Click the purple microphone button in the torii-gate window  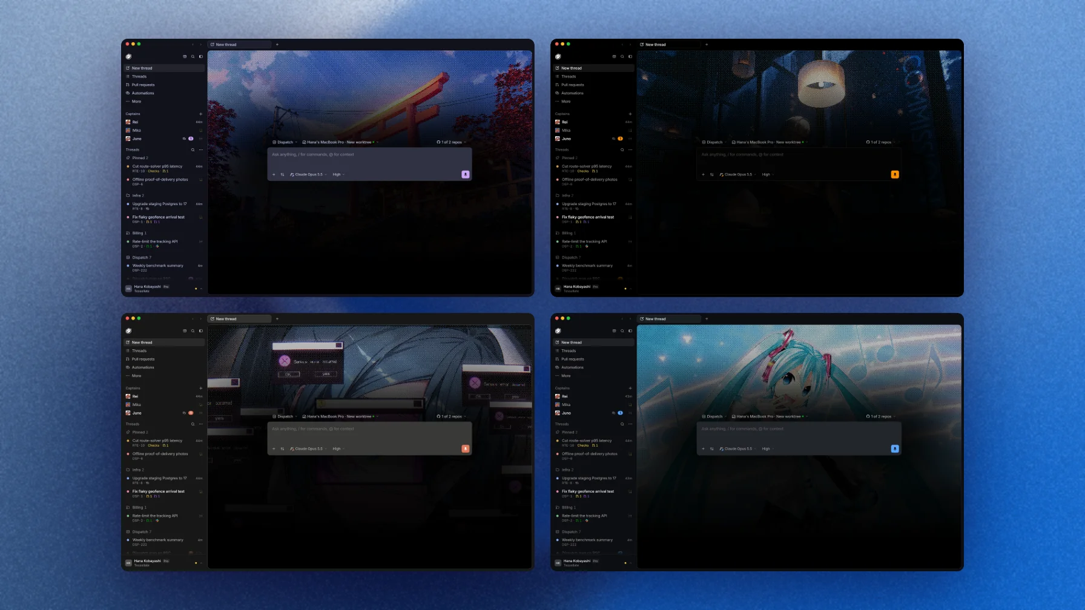coord(465,174)
